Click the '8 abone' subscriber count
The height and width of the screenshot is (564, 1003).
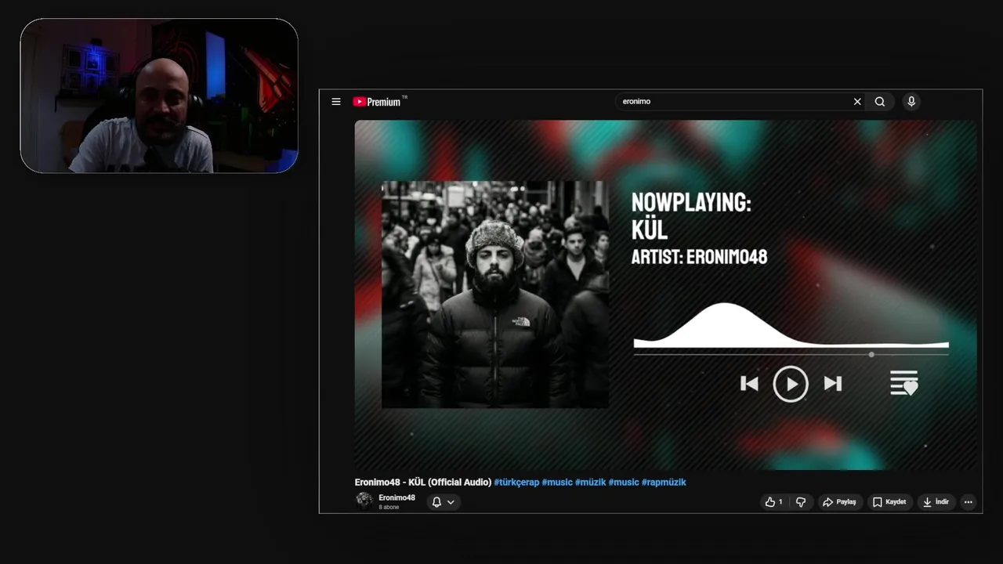[389, 508]
